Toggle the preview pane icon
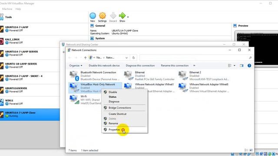The width and height of the screenshot is (278, 156). pos(242,65)
